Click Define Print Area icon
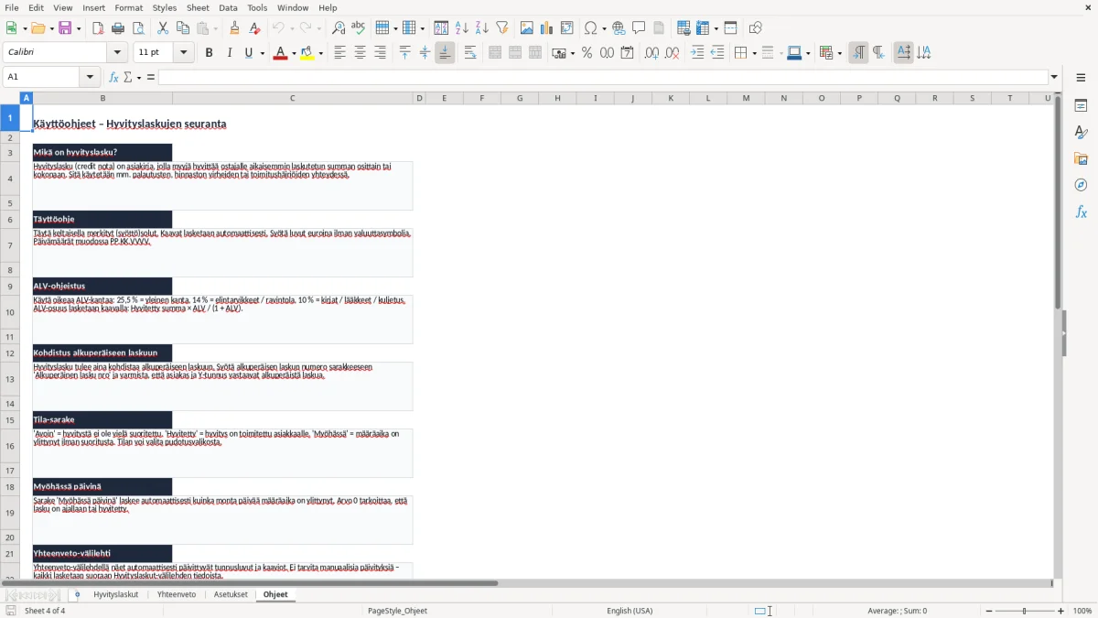Viewport: 1098px width, 618px height. click(x=684, y=28)
